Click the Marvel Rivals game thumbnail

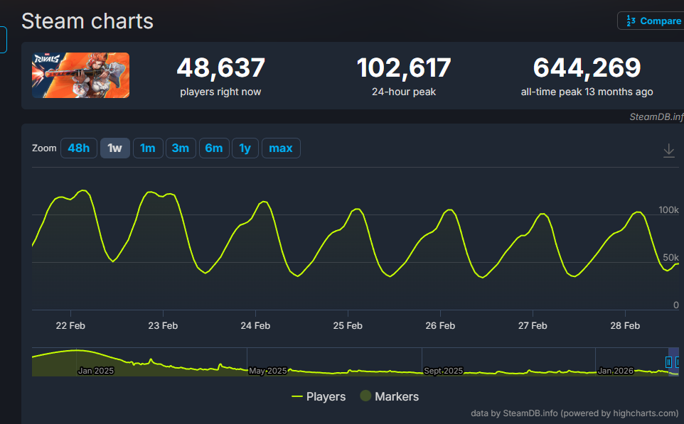click(x=81, y=75)
